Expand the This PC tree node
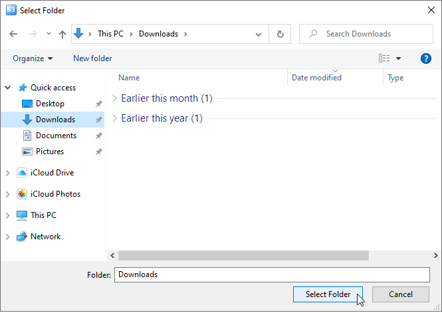The image size is (442, 315). coord(8,215)
